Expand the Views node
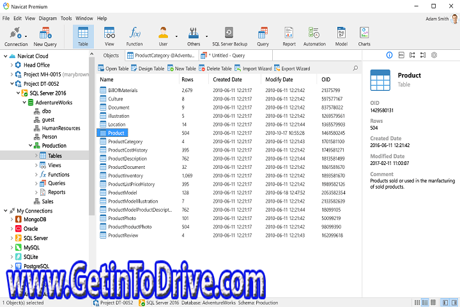Viewport: 460px width, 307px height. 36,165
